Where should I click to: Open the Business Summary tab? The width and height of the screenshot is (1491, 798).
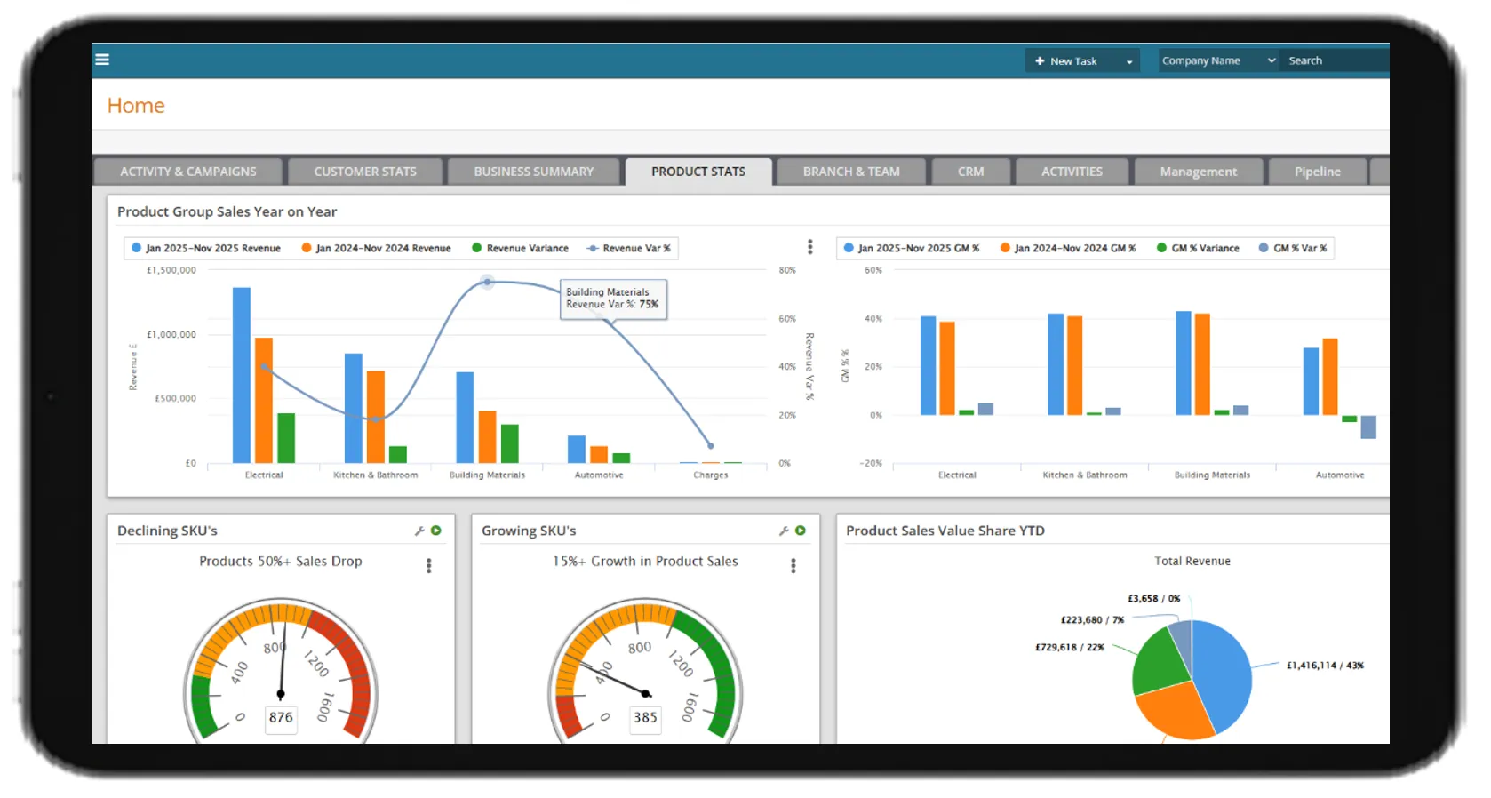click(x=534, y=172)
